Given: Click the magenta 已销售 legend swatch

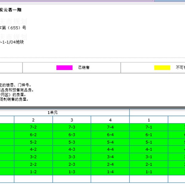Looking at the screenshot, I should [x=64, y=68].
